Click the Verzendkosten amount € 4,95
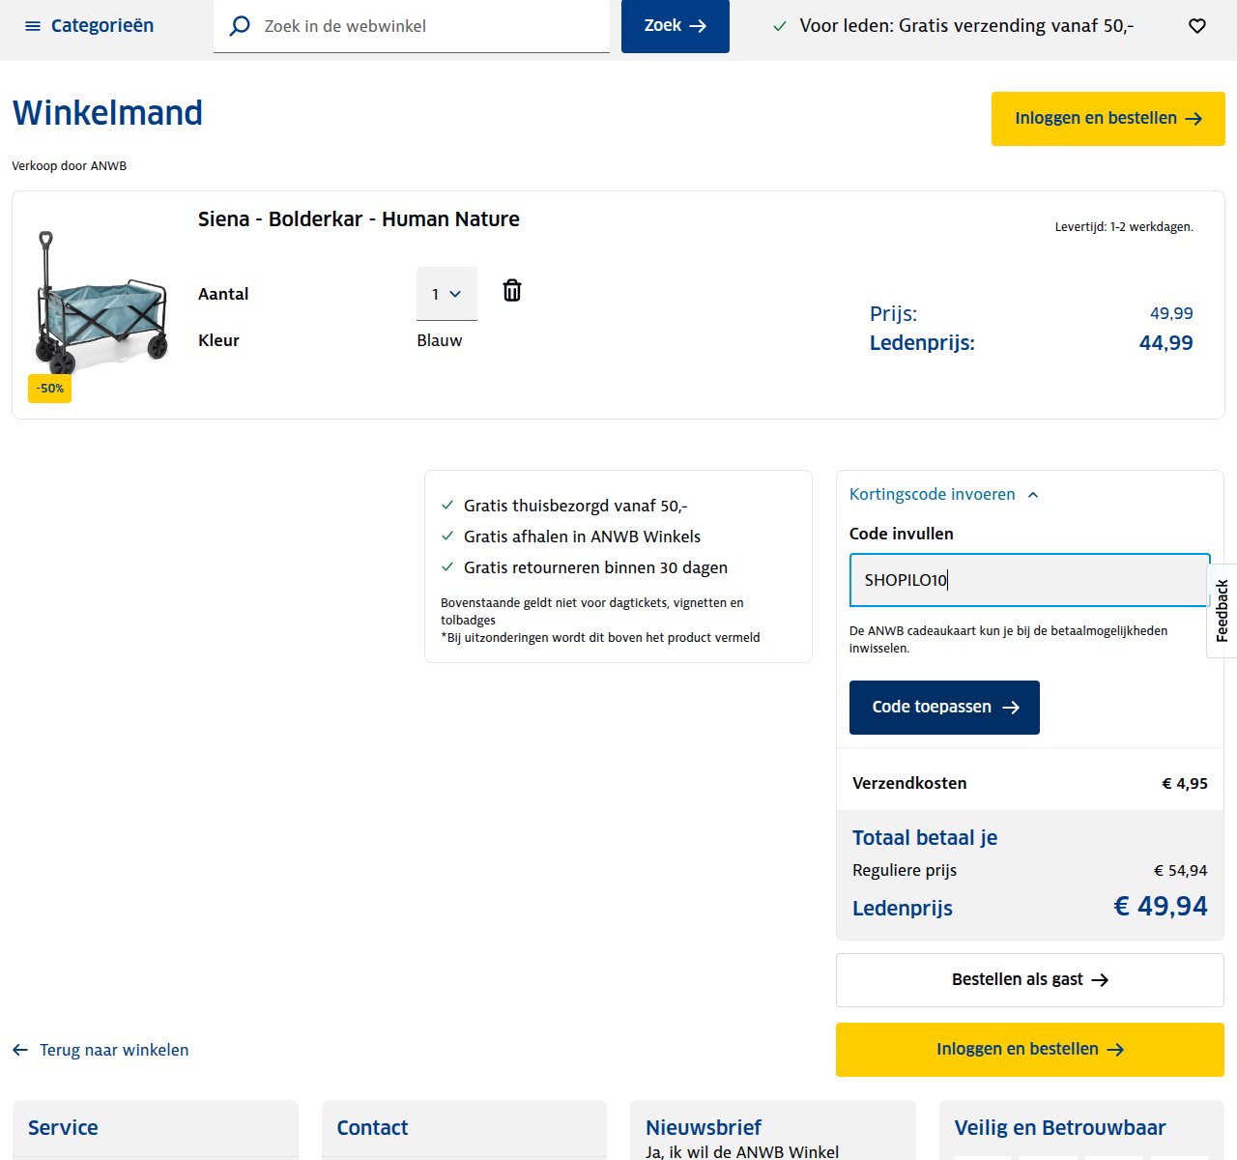This screenshot has height=1160, width=1237. 1185,784
